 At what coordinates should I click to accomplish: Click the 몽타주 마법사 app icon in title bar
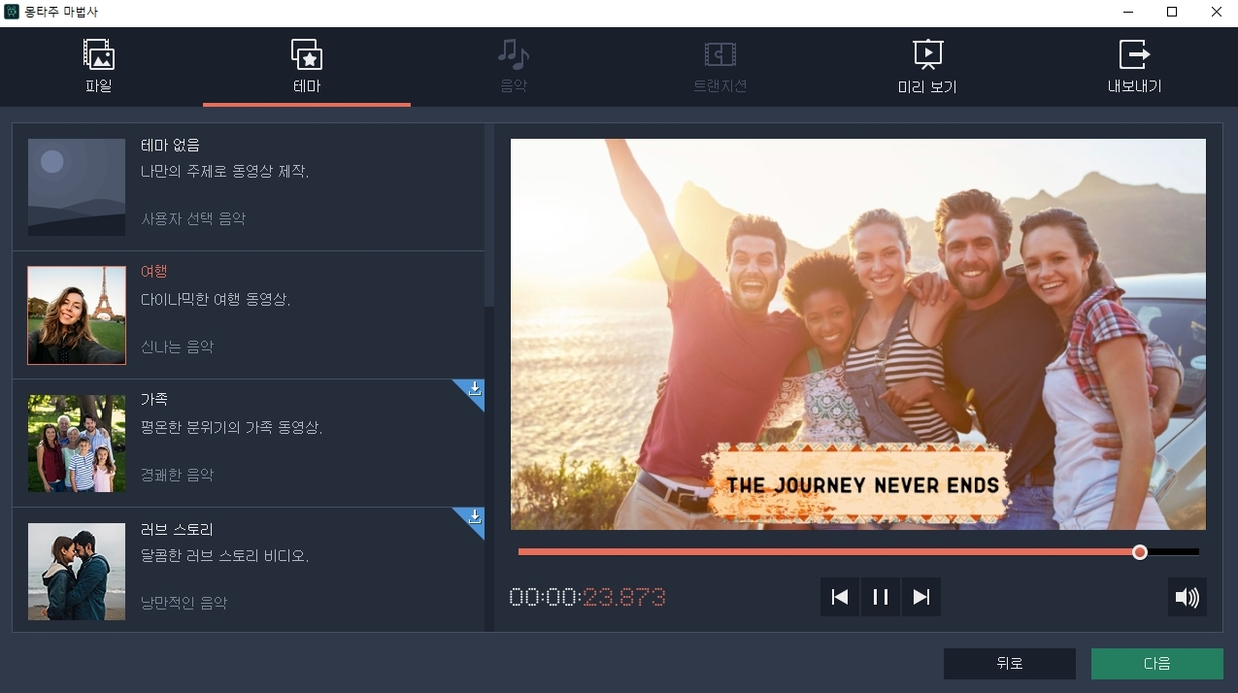13,13
